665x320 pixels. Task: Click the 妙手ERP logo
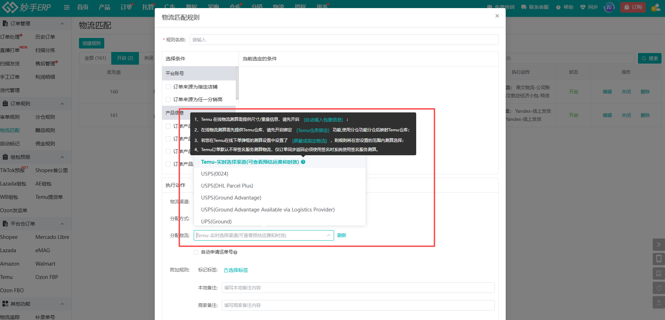[x=27, y=7]
